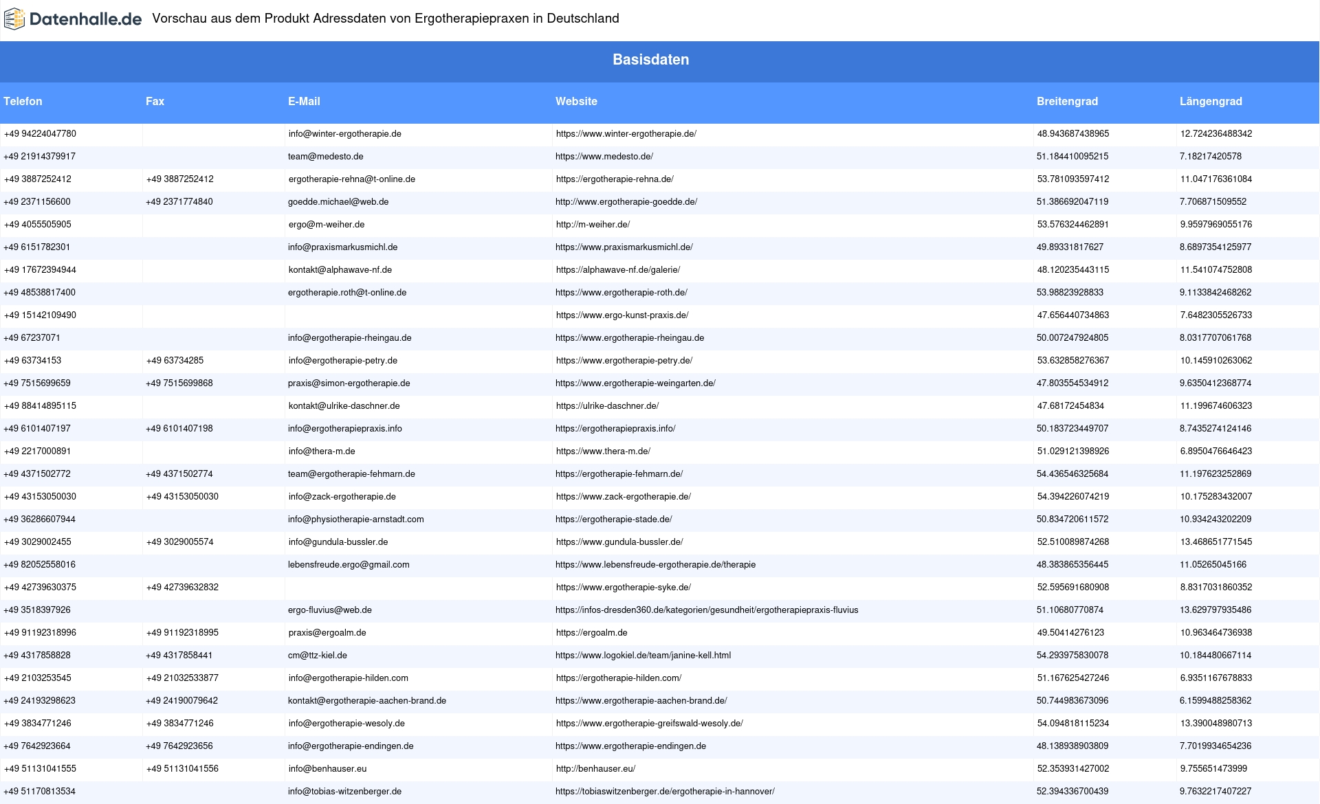The height and width of the screenshot is (804, 1320).
Task: Select the Telefon column header
Action: point(23,101)
